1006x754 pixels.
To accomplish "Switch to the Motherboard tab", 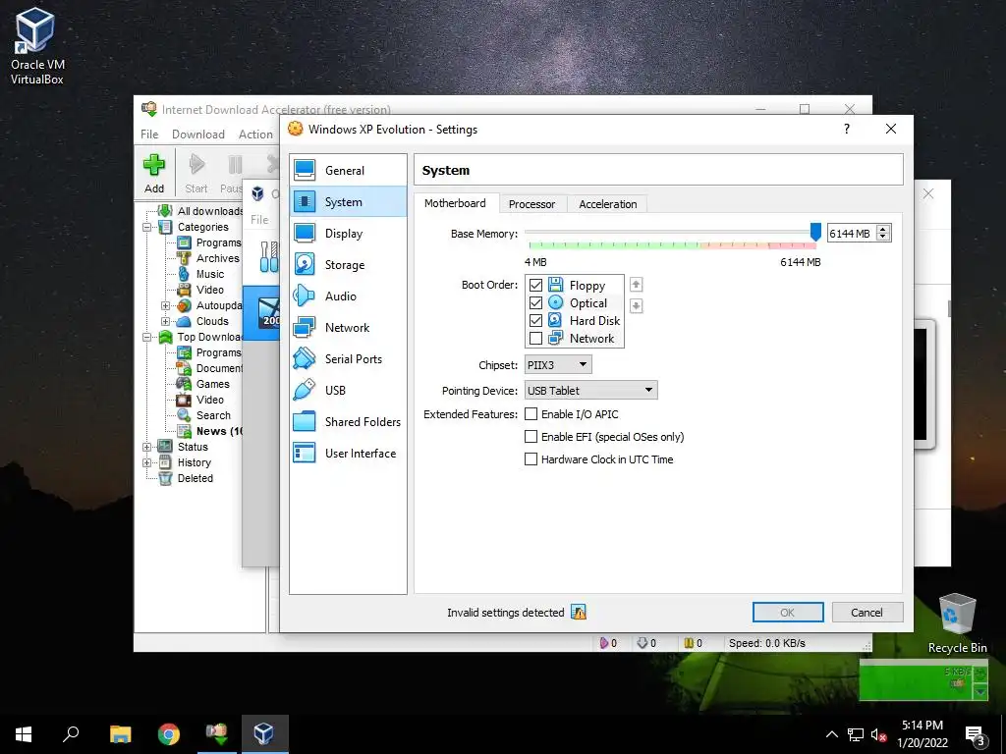I will click(x=455, y=203).
